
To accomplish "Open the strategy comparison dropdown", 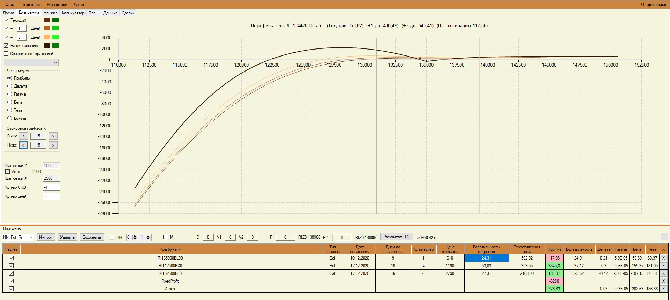I will point(31,63).
